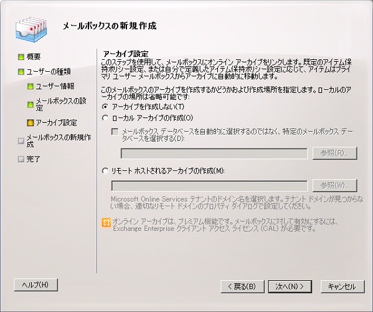Cancel the wizard with キャンセル
The height and width of the screenshot is (312, 373).
point(342,286)
